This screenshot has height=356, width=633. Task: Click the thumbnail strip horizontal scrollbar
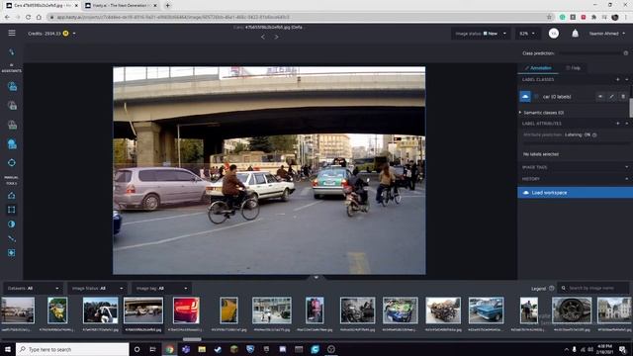pos(192,339)
